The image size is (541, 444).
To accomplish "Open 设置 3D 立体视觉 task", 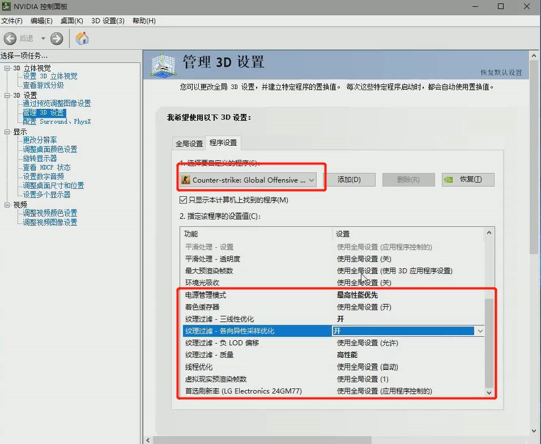I will 50,76.
